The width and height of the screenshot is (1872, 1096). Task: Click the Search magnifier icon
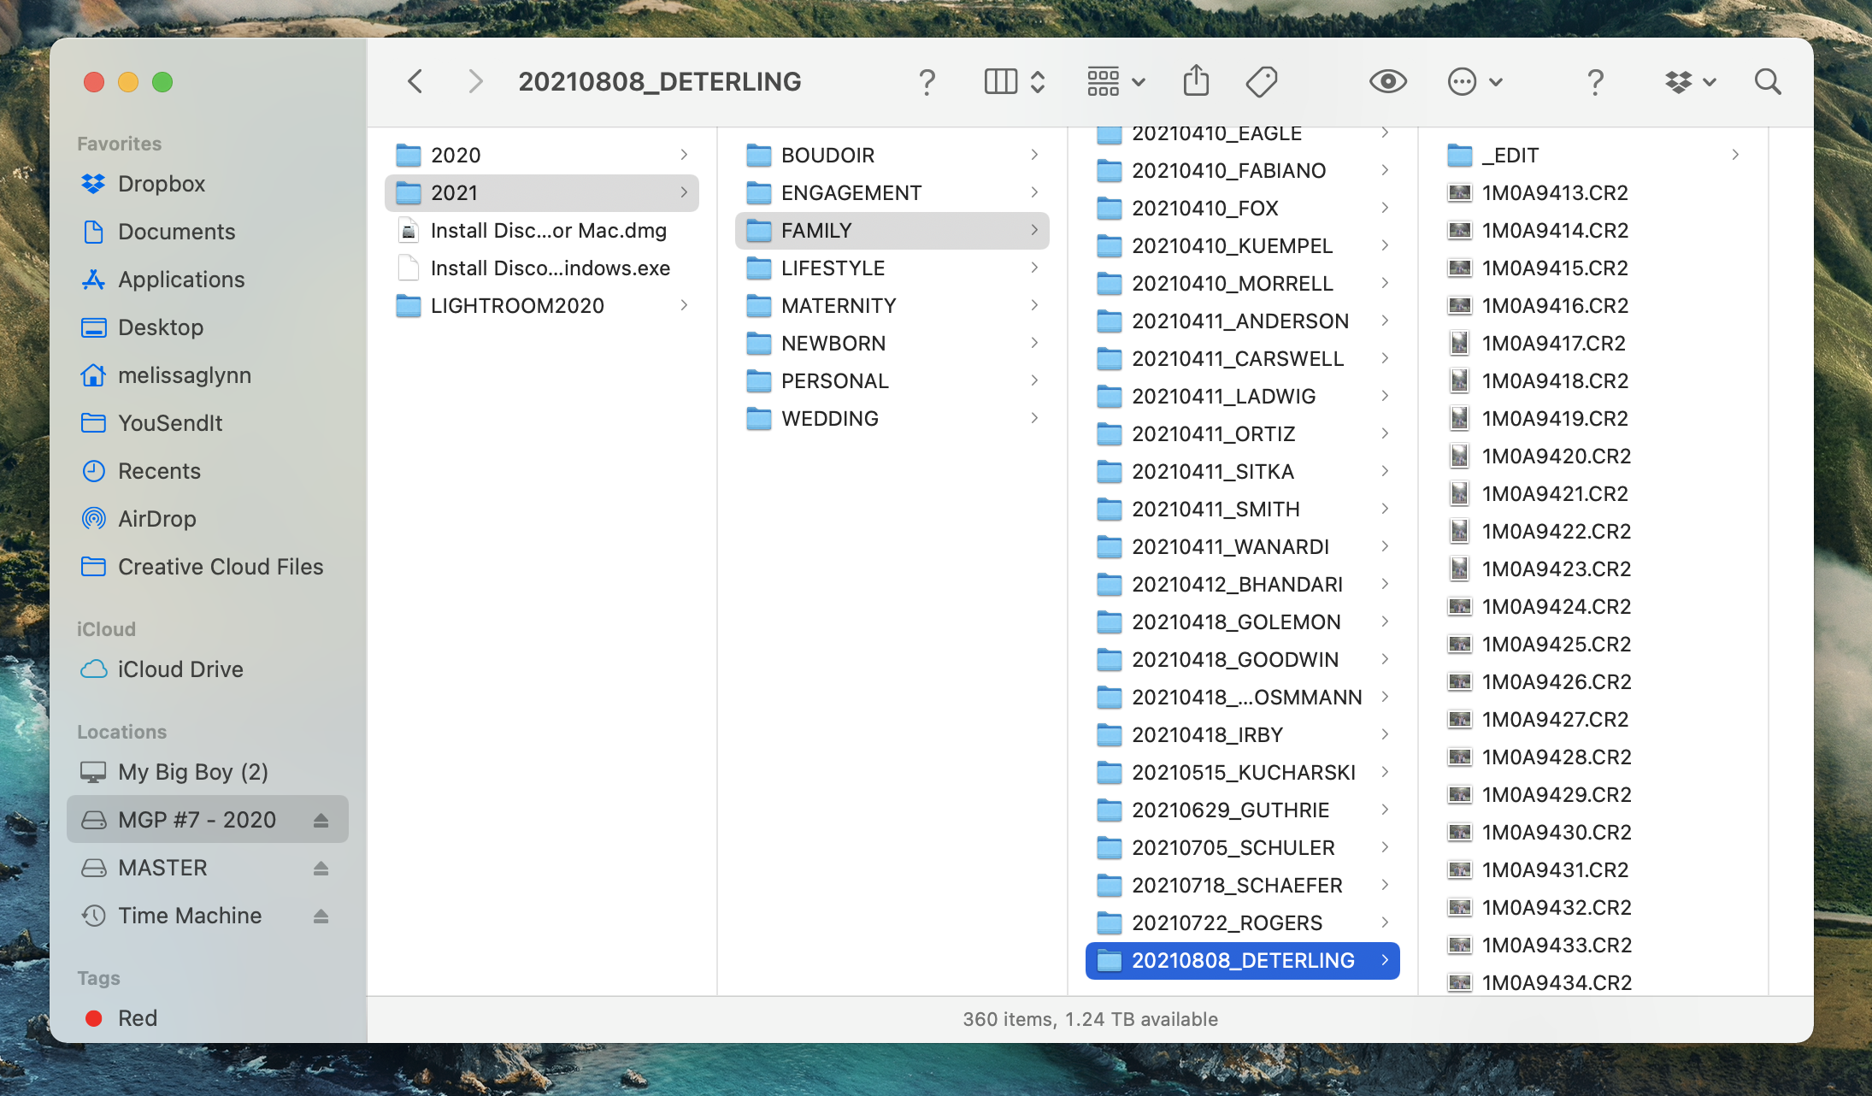click(x=1767, y=82)
